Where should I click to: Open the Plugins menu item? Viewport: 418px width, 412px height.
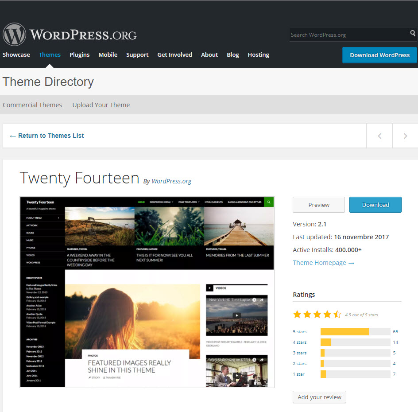pyautogui.click(x=80, y=55)
